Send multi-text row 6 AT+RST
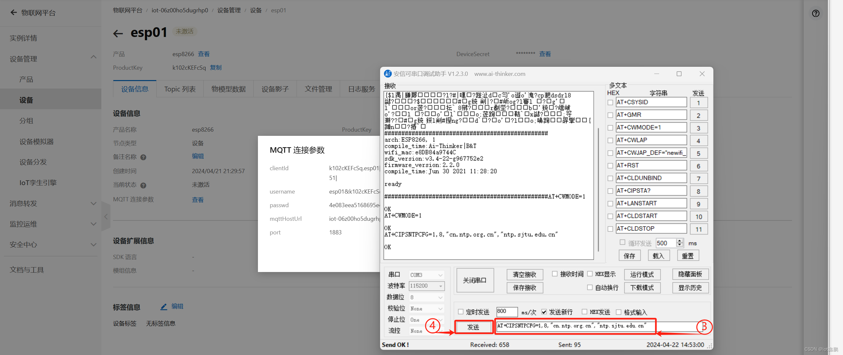This screenshot has width=843, height=355. click(698, 166)
